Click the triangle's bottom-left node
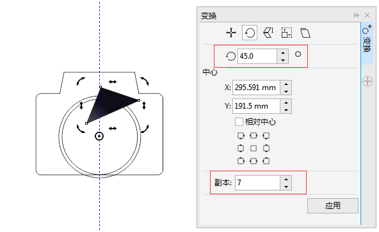Image resolution: width=379 pixels, height=232 pixels. [86, 123]
